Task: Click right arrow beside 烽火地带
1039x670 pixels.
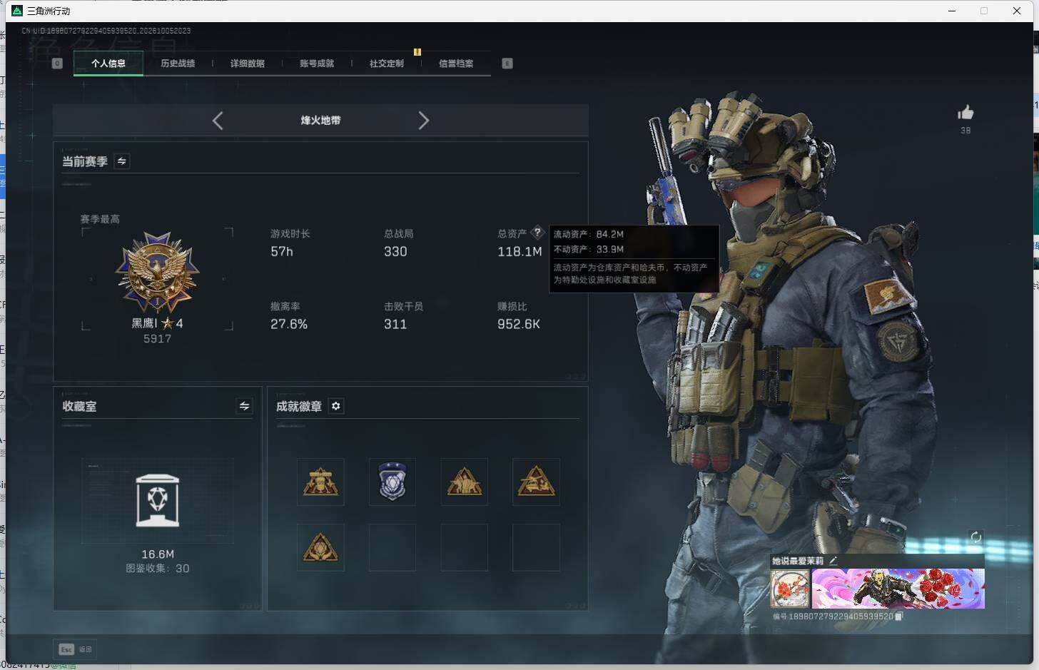Action: [x=423, y=121]
